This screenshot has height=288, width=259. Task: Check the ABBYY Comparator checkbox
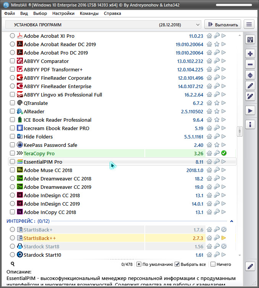pos(13,61)
